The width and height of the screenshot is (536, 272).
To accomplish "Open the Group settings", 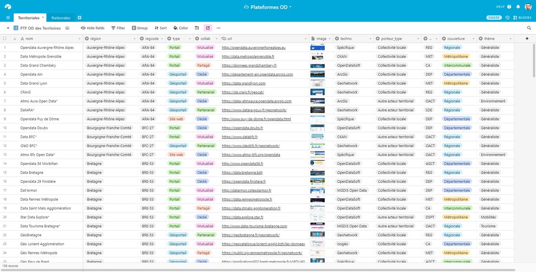I will [139, 28].
